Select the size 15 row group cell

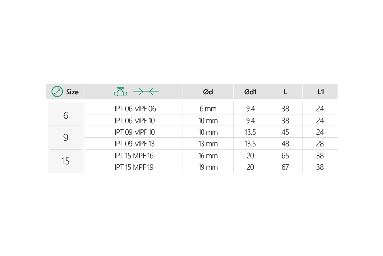(x=66, y=161)
